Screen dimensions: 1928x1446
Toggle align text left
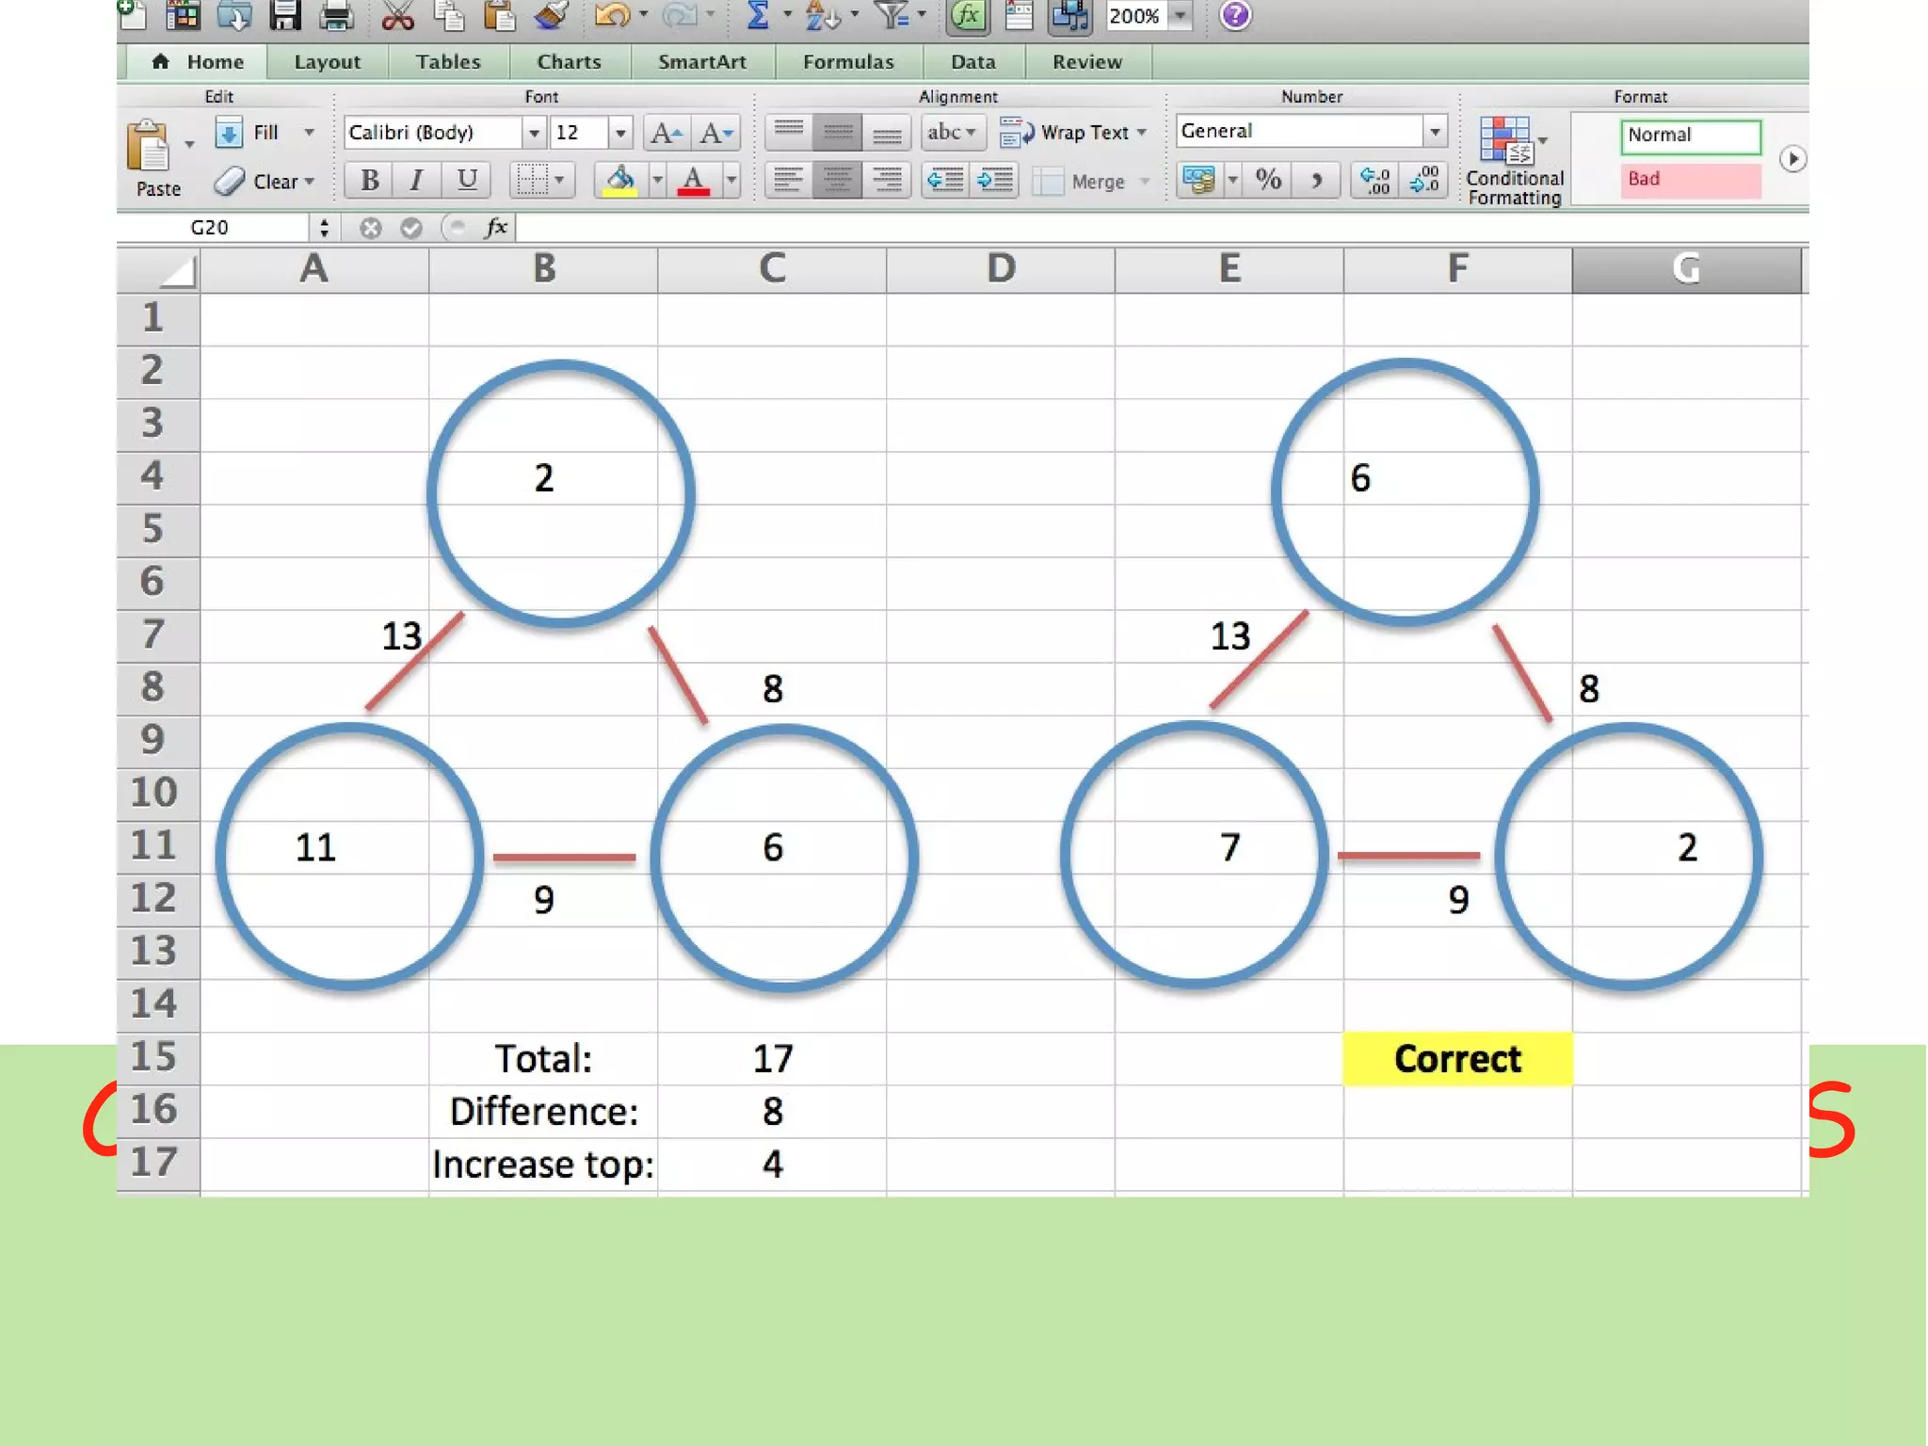(788, 179)
